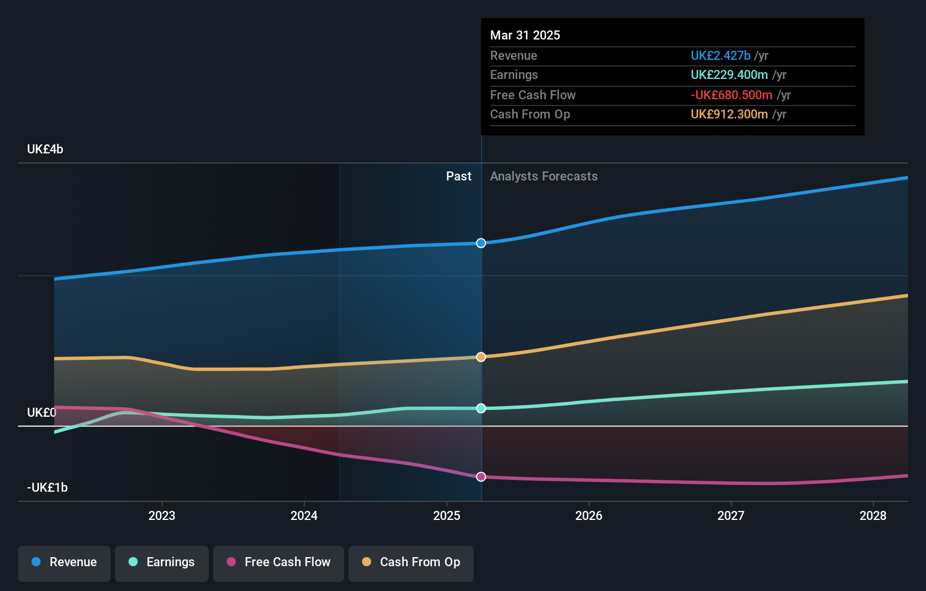Image resolution: width=926 pixels, height=591 pixels.
Task: Click the UK£2.427b revenue value in tooltip
Action: pos(721,56)
